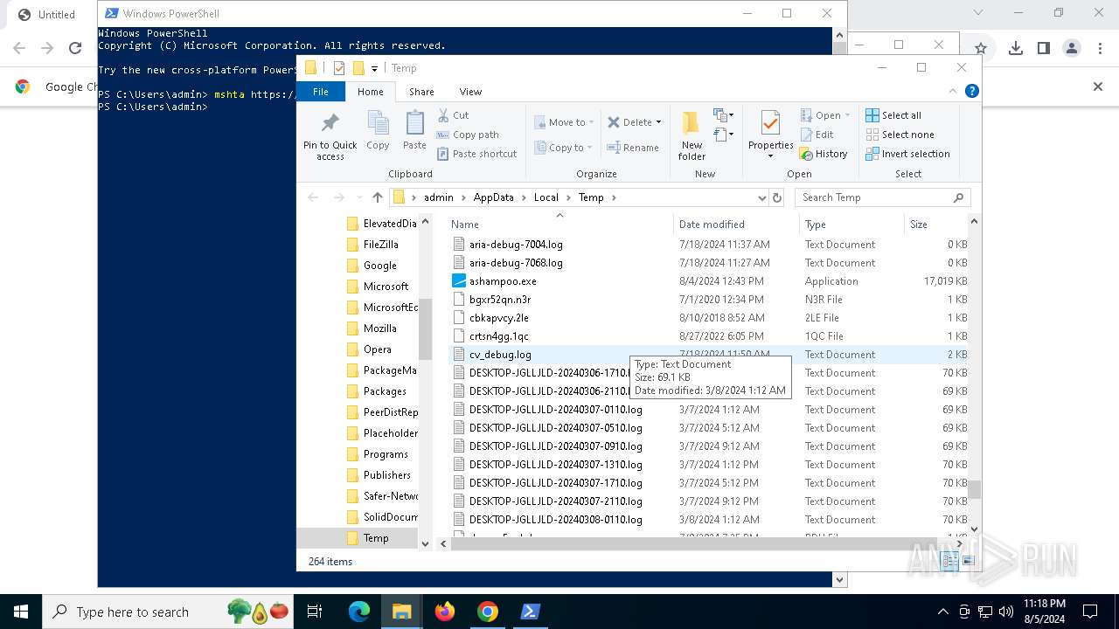Select Programs folder in navigation tree

click(x=386, y=454)
